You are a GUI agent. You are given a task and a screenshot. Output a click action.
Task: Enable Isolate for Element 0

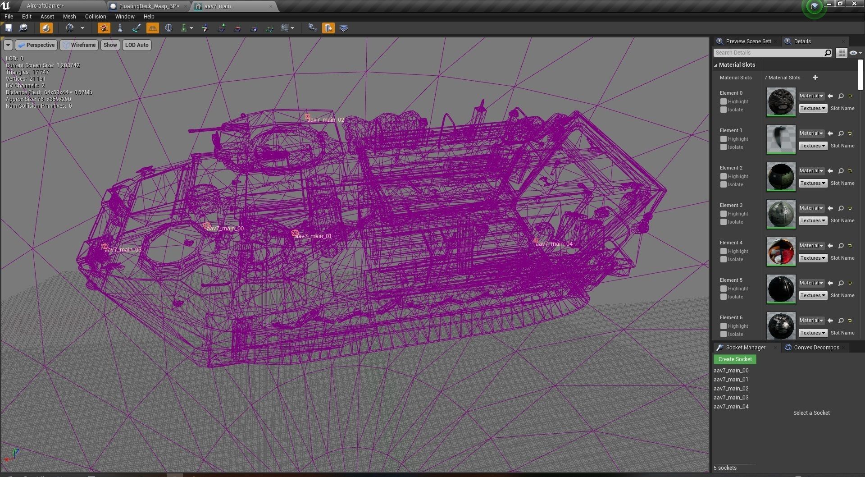coord(723,110)
